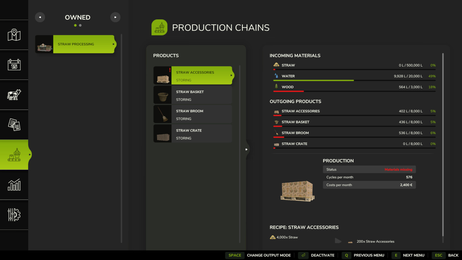Click the Straw Processing facility thumbnail

point(44,44)
